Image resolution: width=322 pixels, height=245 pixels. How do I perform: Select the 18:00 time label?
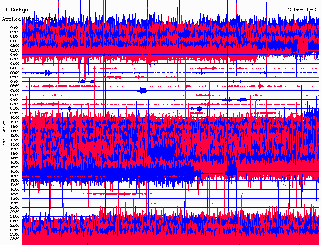15,190
